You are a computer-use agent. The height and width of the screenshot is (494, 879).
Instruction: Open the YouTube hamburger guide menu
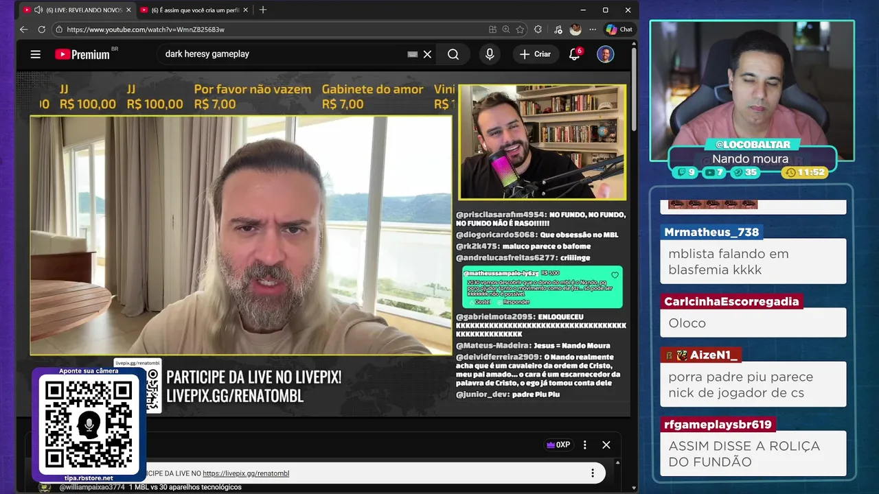36,54
